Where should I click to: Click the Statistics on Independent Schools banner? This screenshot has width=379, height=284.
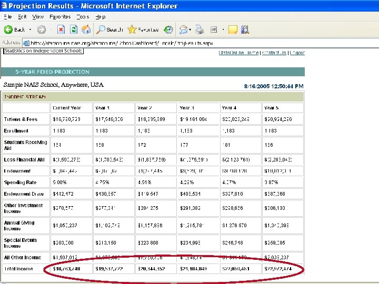(43, 50)
